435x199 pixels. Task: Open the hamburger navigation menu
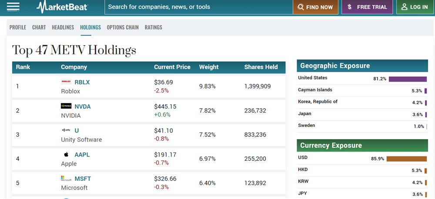click(13, 7)
